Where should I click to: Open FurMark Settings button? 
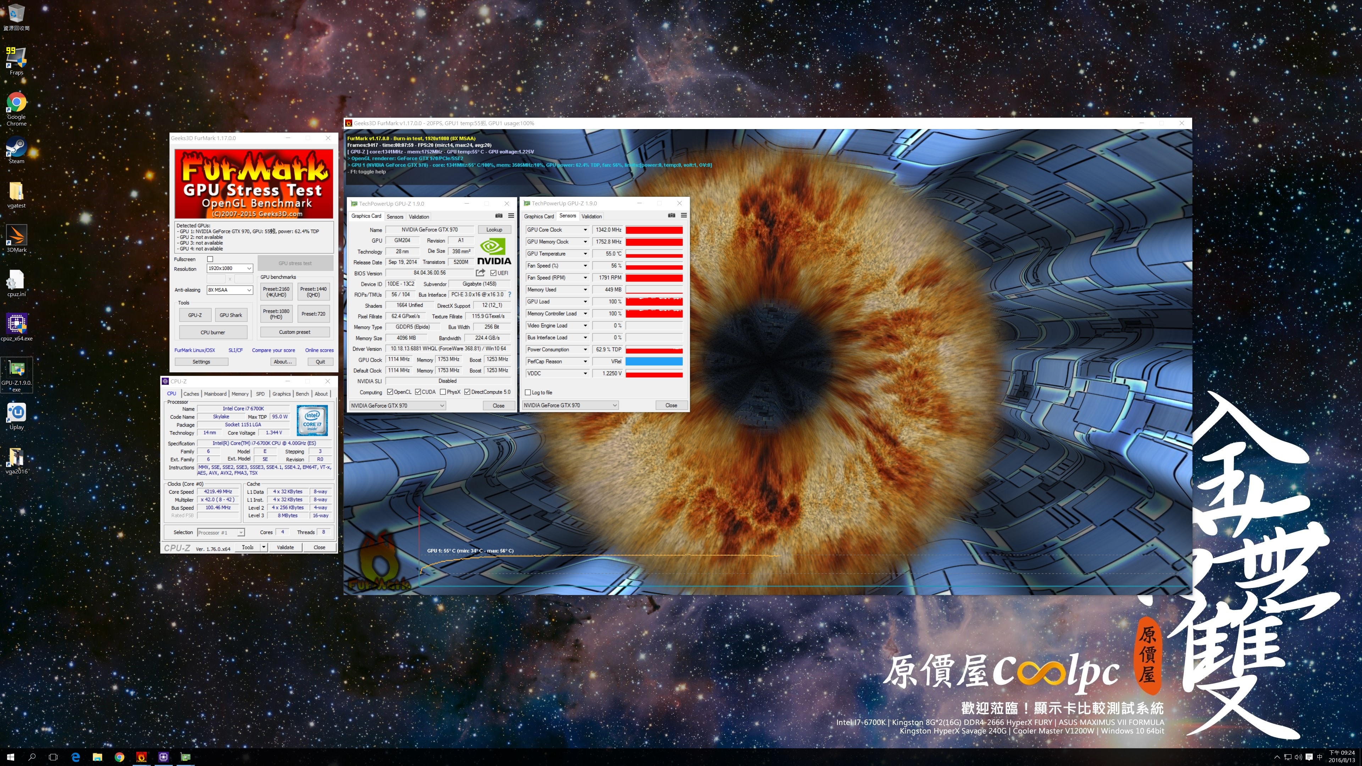point(201,362)
